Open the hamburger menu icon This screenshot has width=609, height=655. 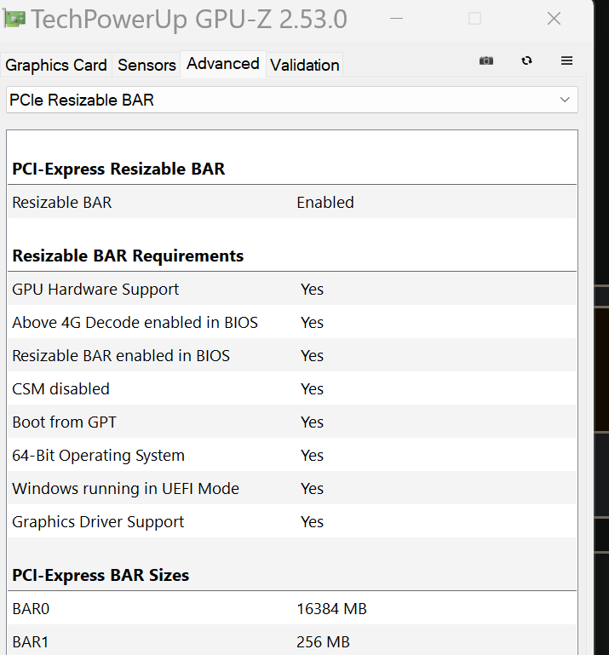(566, 60)
